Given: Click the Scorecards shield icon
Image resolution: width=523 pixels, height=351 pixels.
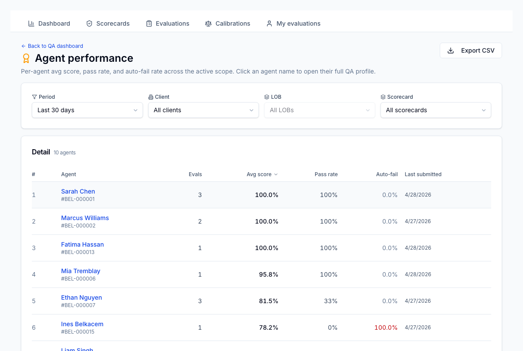Looking at the screenshot, I should click(89, 23).
